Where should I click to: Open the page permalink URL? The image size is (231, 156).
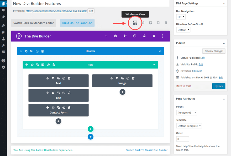pos(56,11)
